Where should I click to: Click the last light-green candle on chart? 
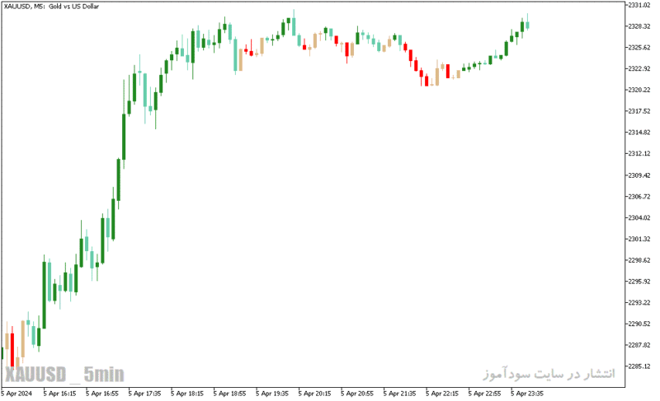527,25
